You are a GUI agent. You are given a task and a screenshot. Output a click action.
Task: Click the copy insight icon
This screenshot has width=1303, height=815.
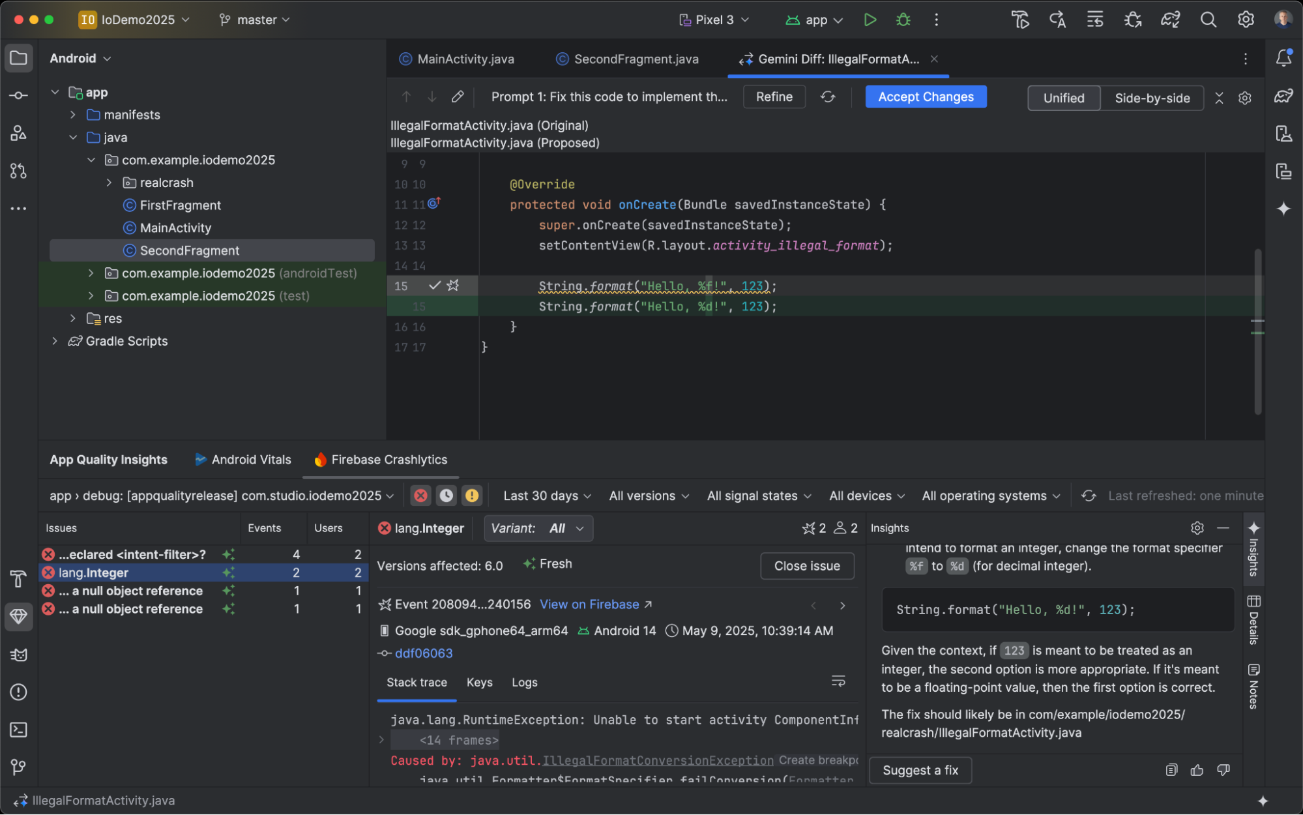[1171, 770]
